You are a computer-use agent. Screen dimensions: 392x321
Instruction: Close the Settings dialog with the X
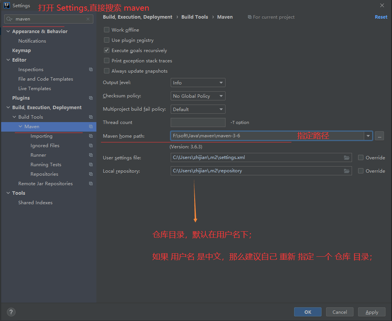(x=382, y=5)
